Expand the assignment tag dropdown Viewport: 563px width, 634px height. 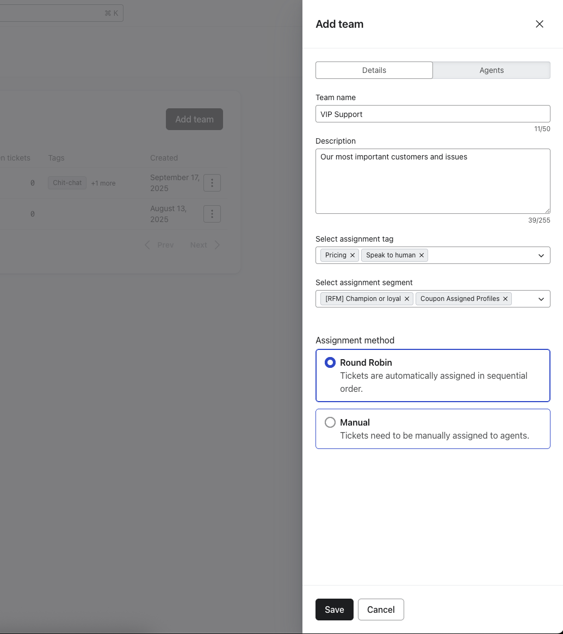pos(541,255)
